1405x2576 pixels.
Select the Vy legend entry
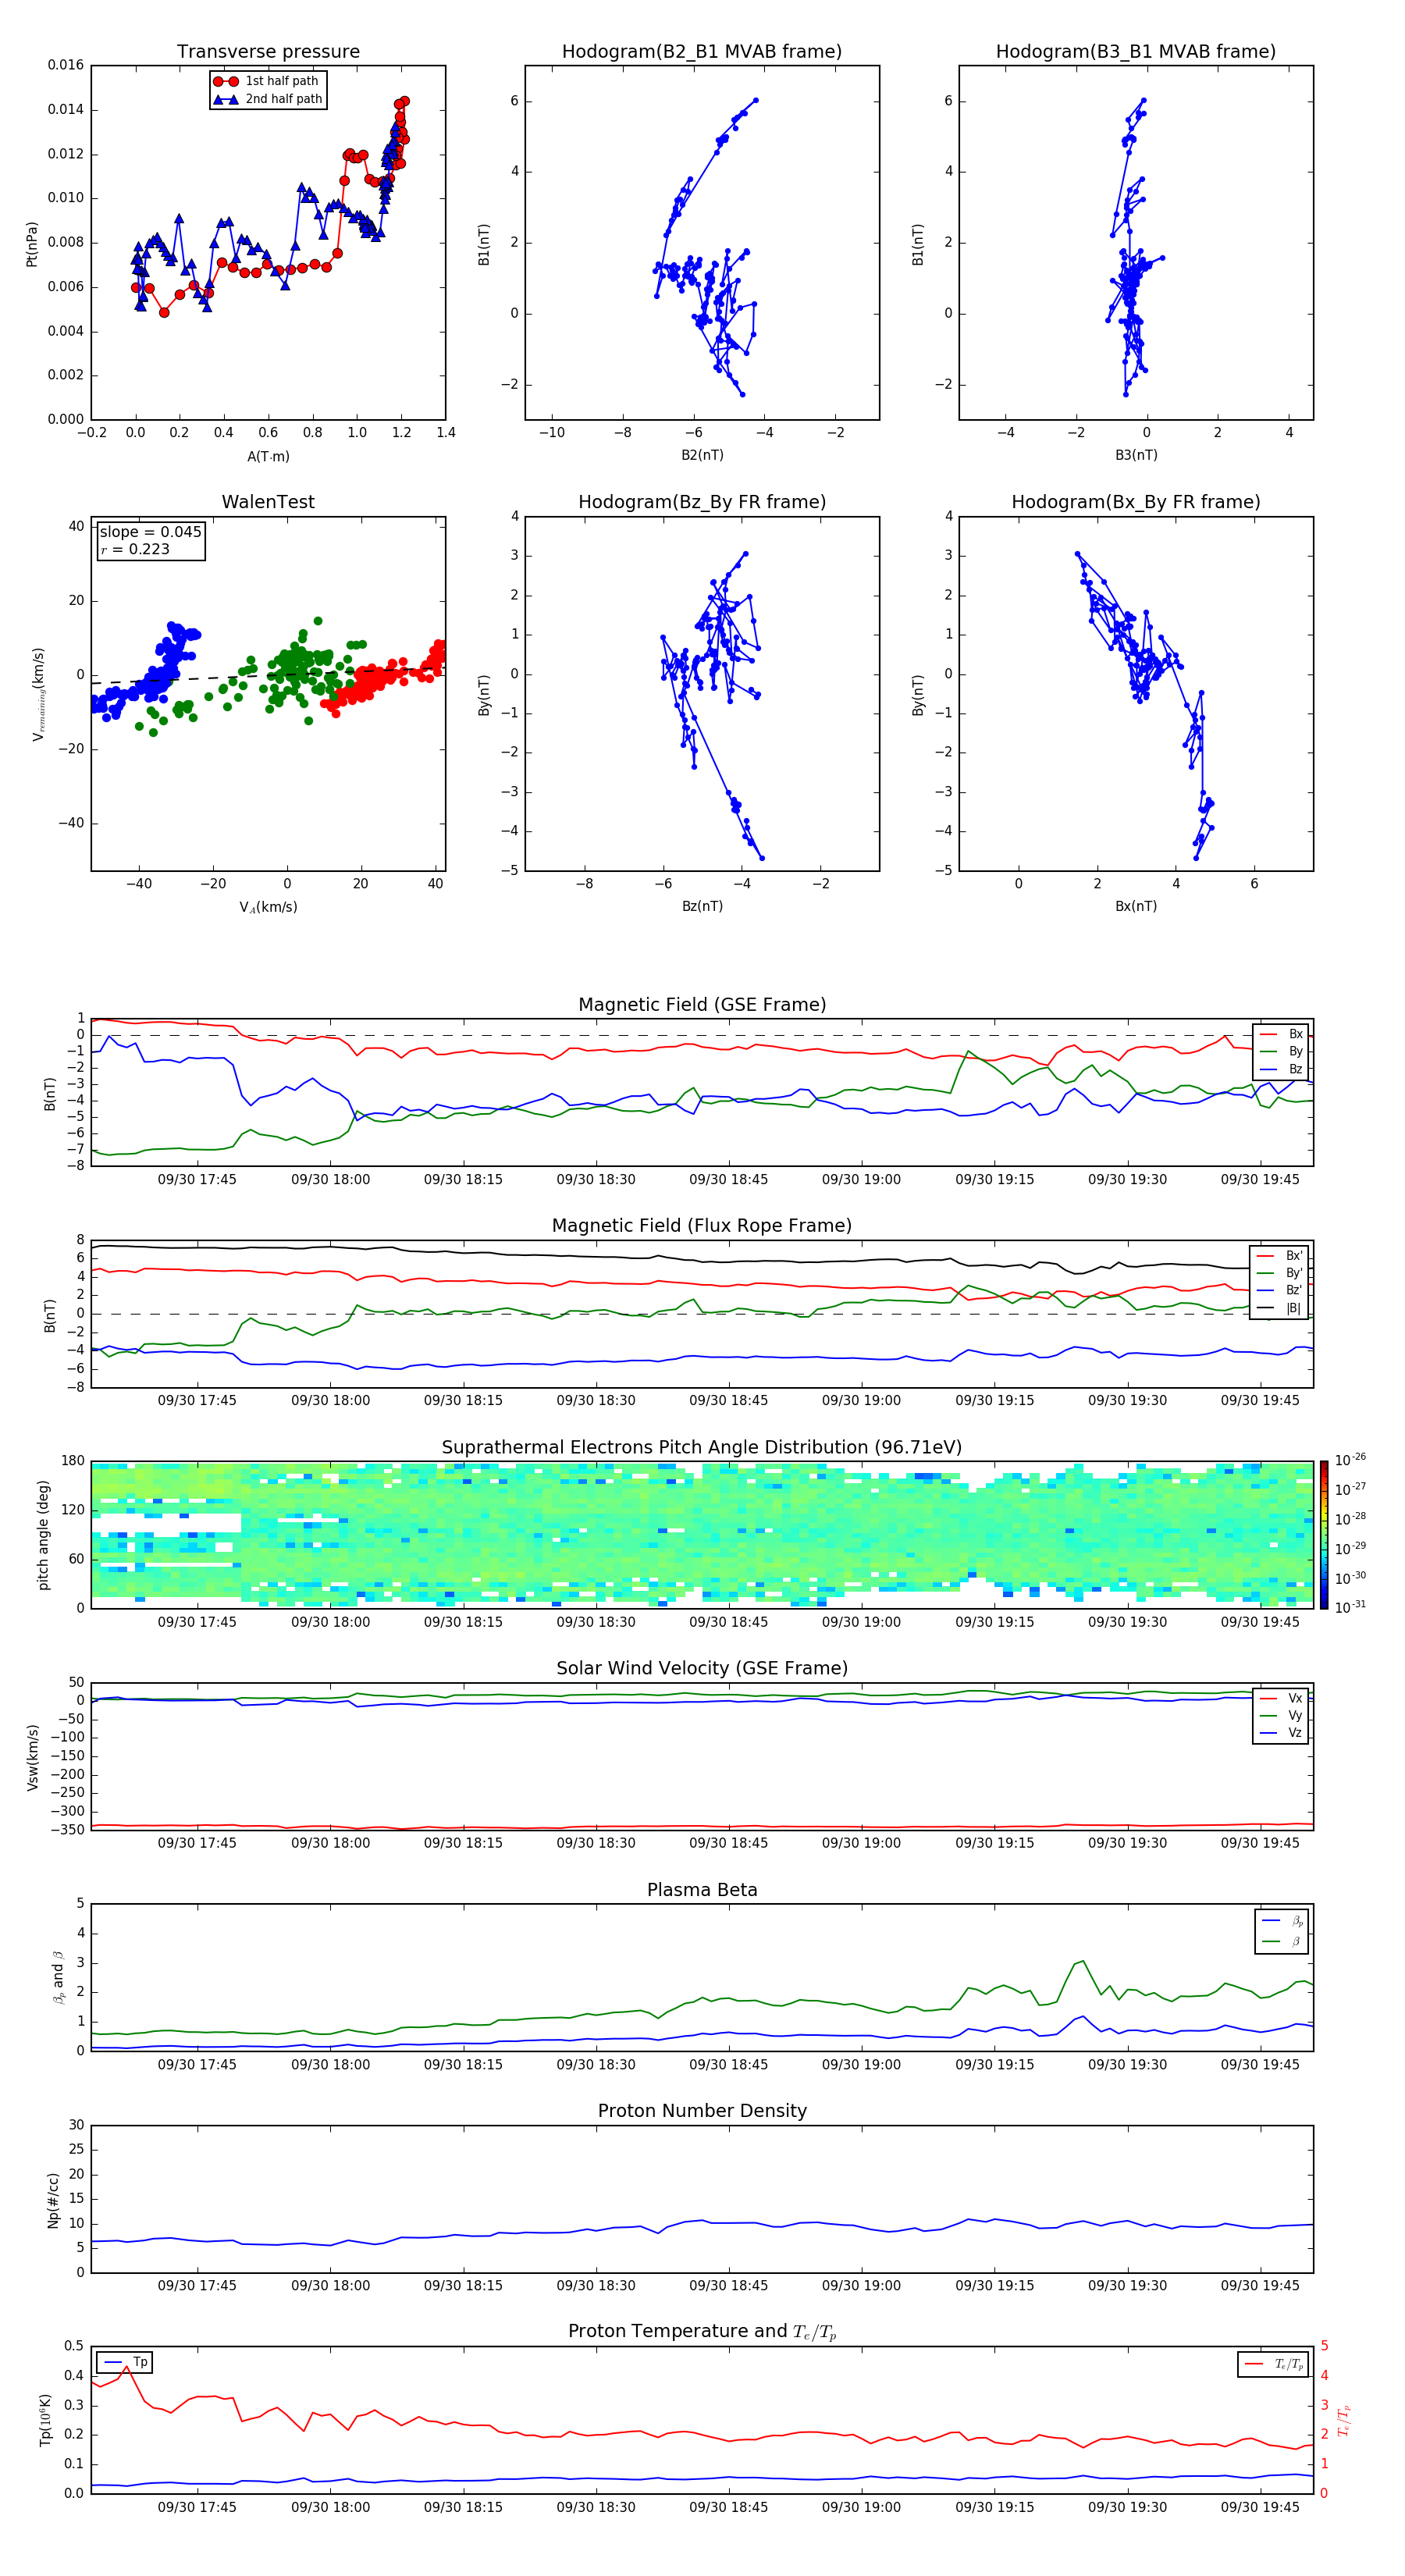click(1281, 1715)
